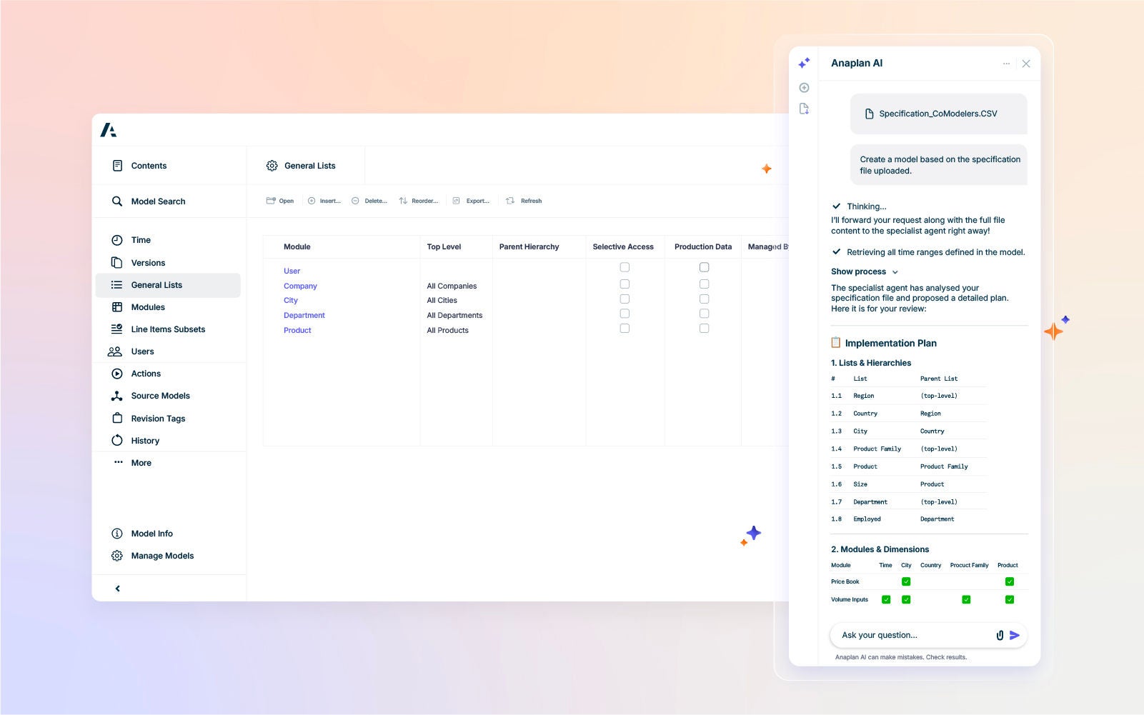
Task: Toggle Production Data checkbox for City
Action: pos(704,299)
